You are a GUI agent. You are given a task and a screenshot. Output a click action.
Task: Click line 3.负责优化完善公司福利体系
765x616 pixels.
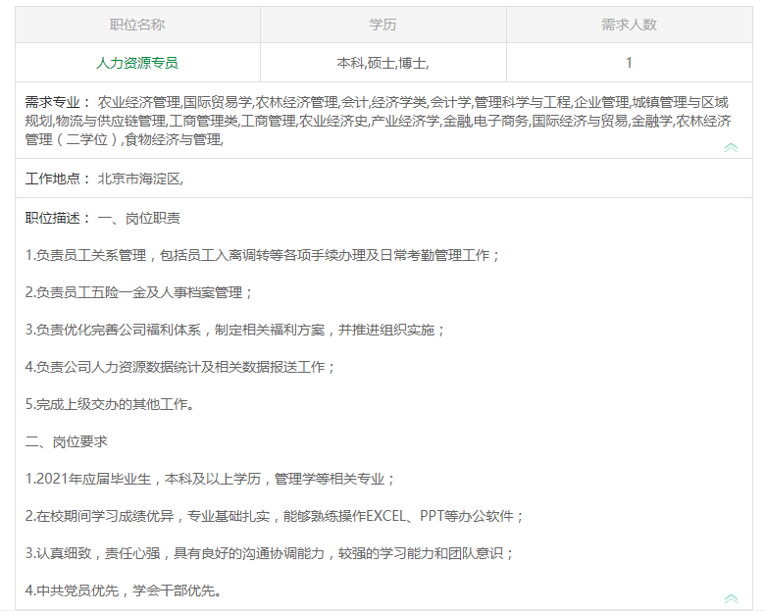[235, 330]
